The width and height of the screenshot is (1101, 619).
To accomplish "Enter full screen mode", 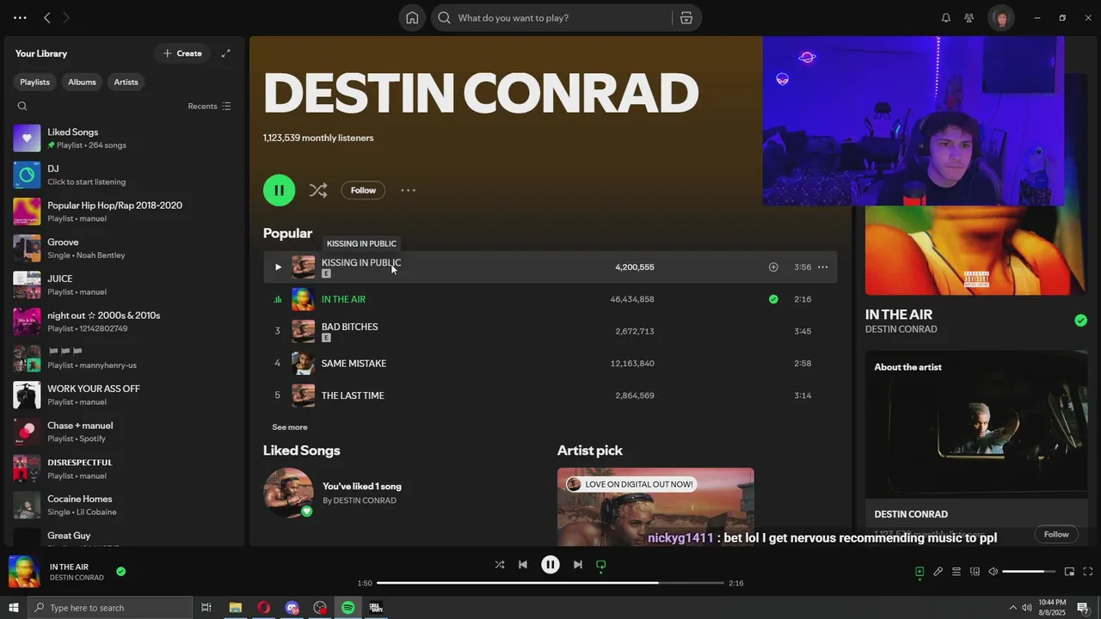I will pyautogui.click(x=1088, y=572).
